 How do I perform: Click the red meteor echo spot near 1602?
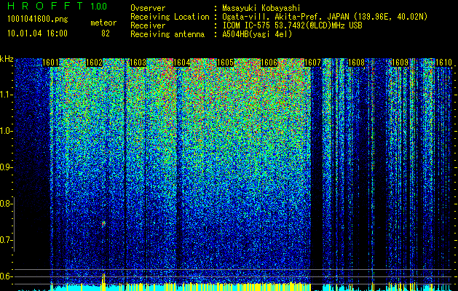tap(103, 223)
